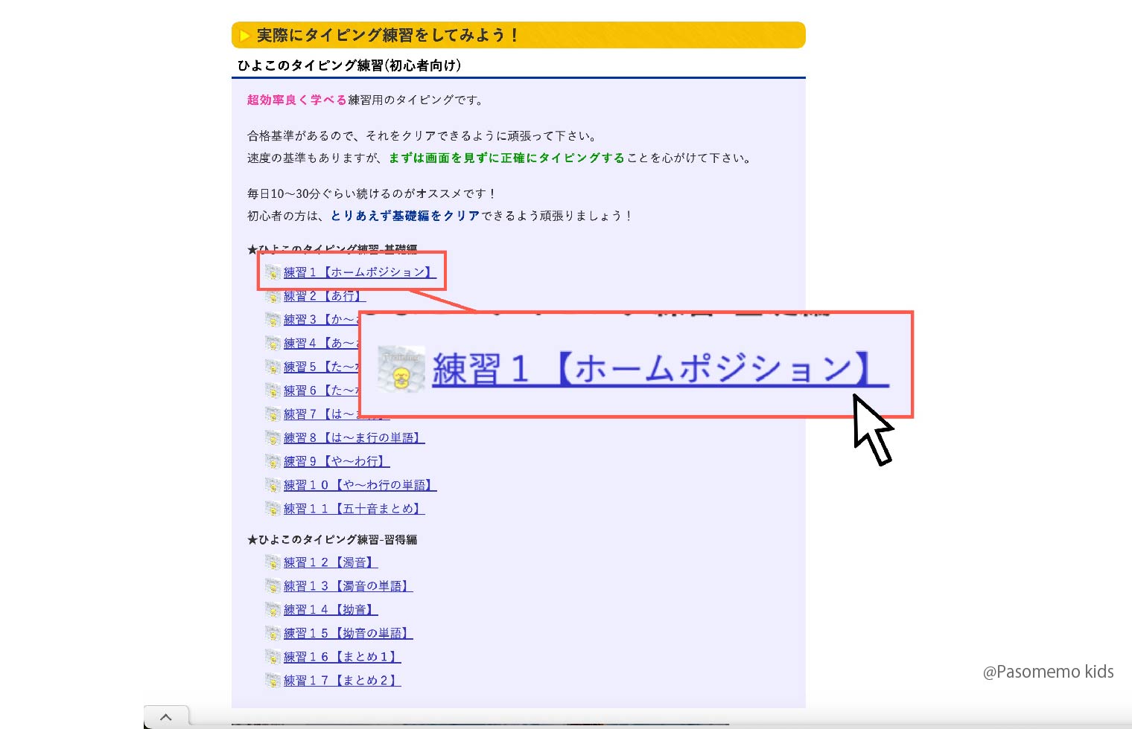Click the chick icon beside 練習12
The image size is (1132, 729).
point(273,562)
